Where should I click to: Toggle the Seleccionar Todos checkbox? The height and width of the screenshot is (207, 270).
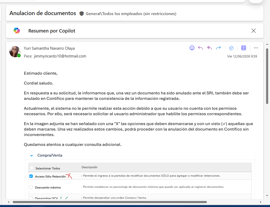tap(31, 168)
